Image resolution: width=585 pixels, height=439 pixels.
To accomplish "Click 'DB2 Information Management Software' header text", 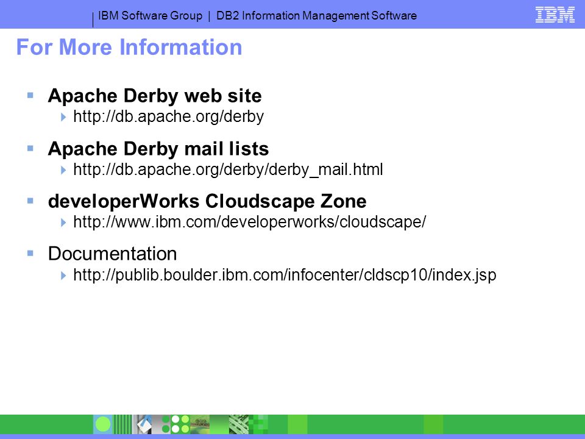I will point(316,16).
